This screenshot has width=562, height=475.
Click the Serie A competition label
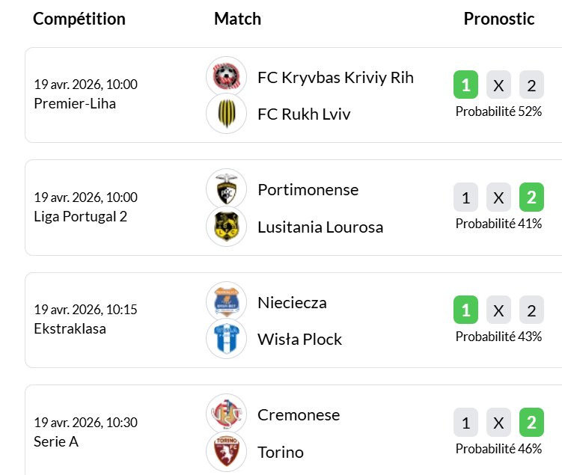point(56,441)
